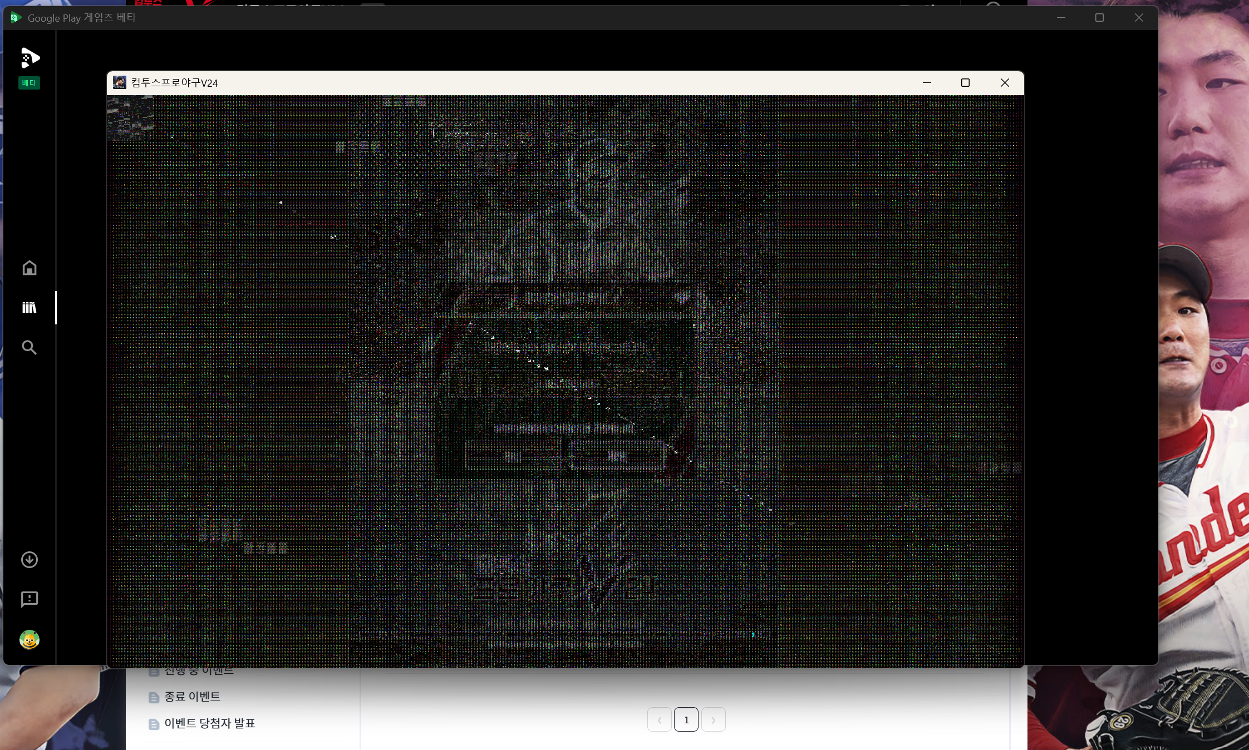1249x750 pixels.
Task: Maximize the 컴투스프로야구V24 game window
Action: [x=965, y=82]
